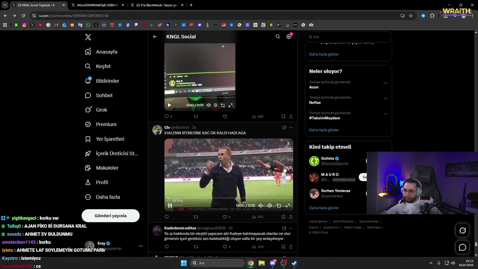Open more options for #TaksimMeydanı trend
The image size is (478, 269).
[x=385, y=114]
